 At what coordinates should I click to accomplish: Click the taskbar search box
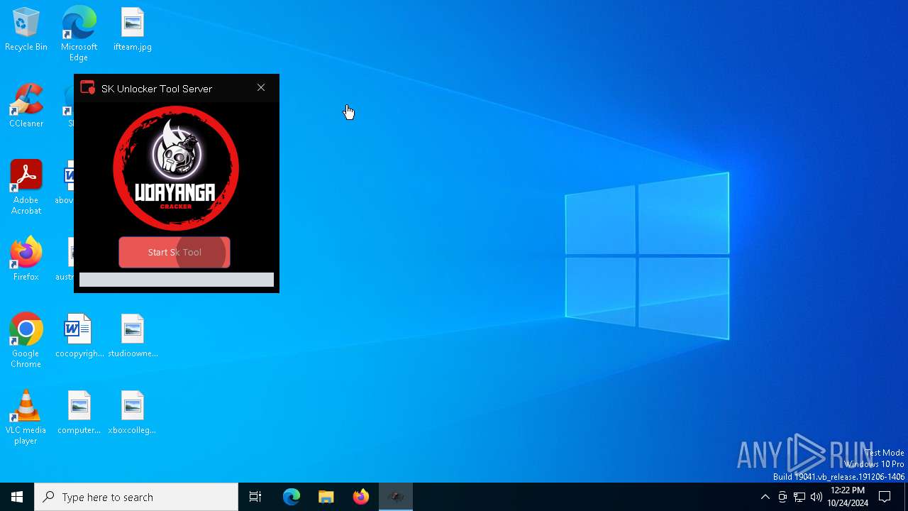[x=136, y=497]
